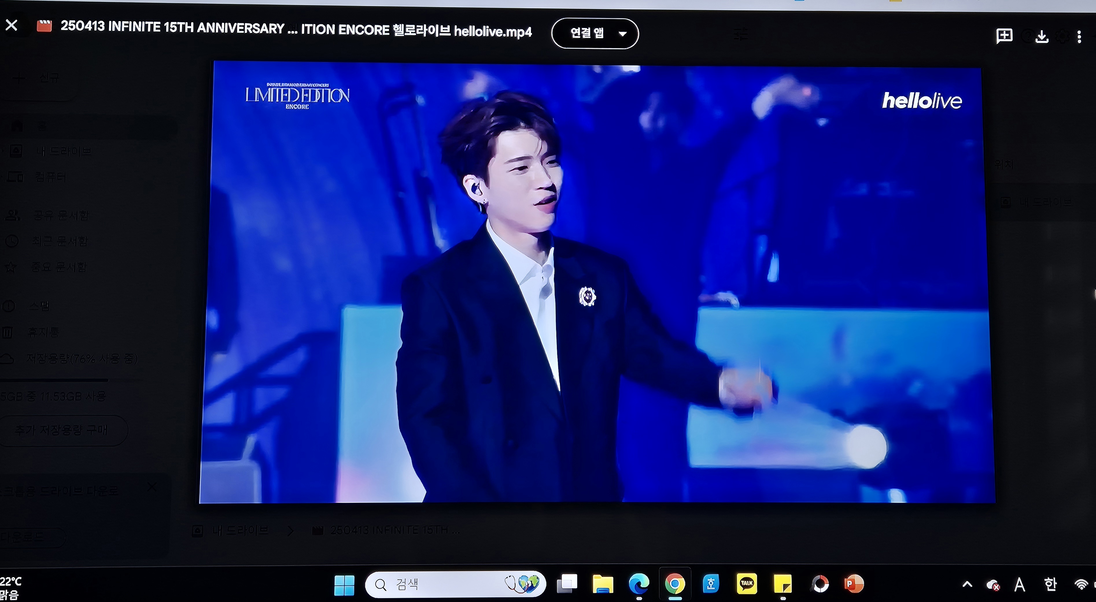
Task: Download the hellolive.mp4 video file
Action: pos(1042,37)
